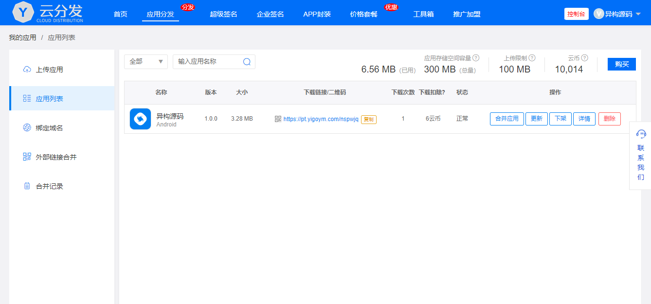Open the 联系我们 headset contact icon

[641, 134]
